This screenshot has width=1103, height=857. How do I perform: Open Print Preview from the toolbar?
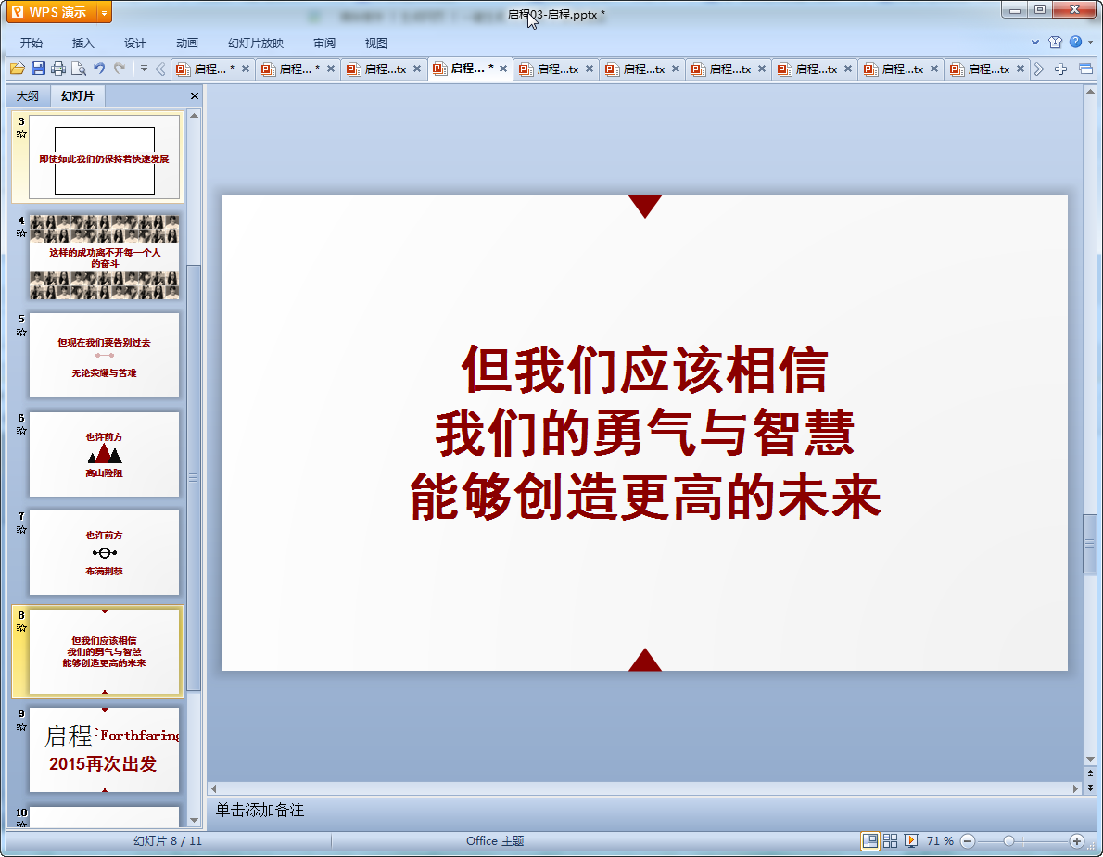[79, 69]
